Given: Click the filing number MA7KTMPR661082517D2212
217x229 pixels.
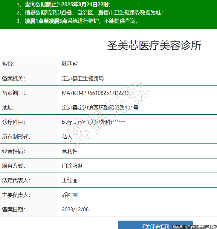Looking at the screenshot, I should [96, 93].
